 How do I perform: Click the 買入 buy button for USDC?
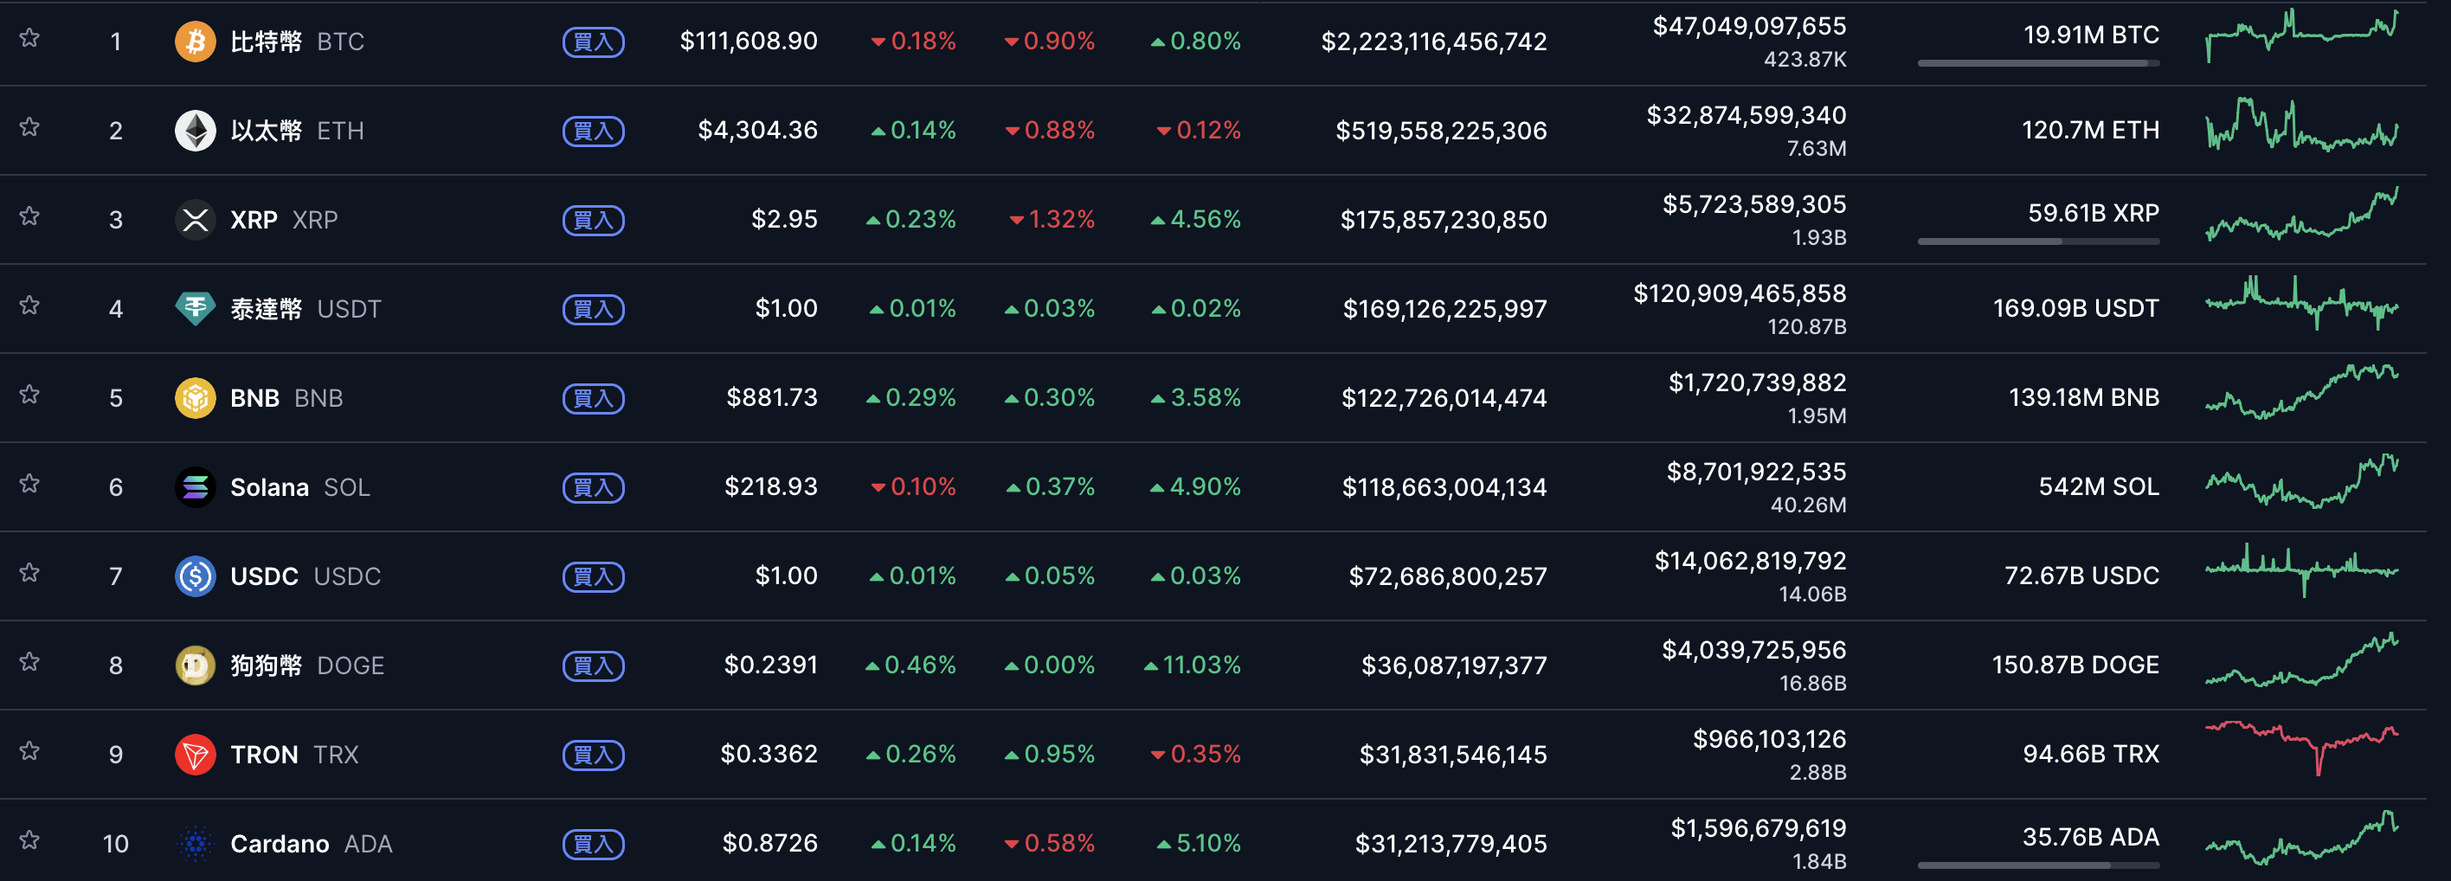click(x=593, y=576)
